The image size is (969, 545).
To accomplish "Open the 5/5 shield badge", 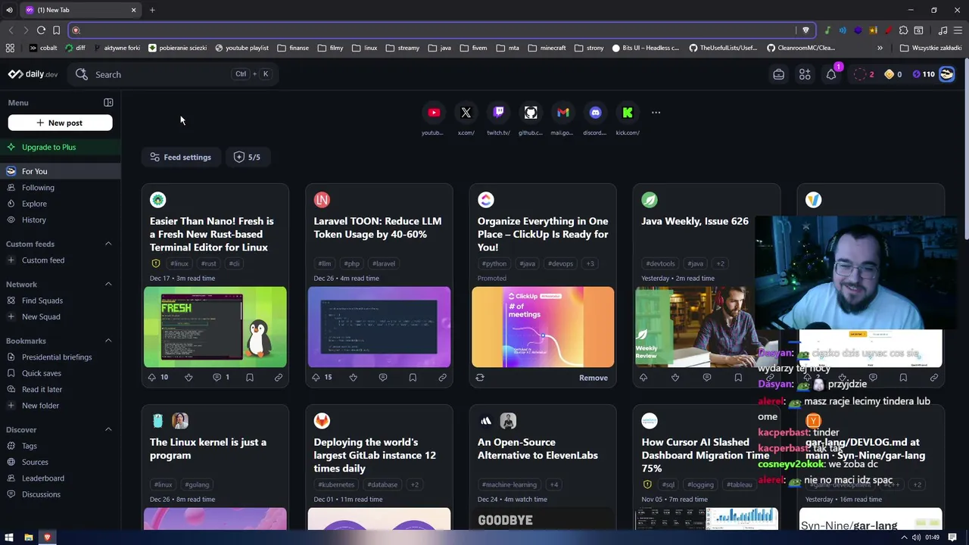I will point(248,157).
